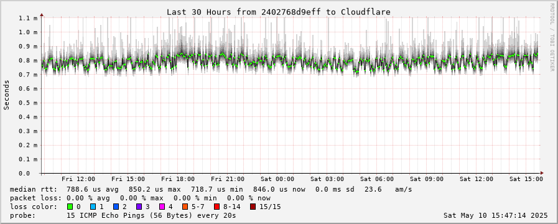
Task: Click the dark red 15/15 loss swatch
Action: coord(253,207)
